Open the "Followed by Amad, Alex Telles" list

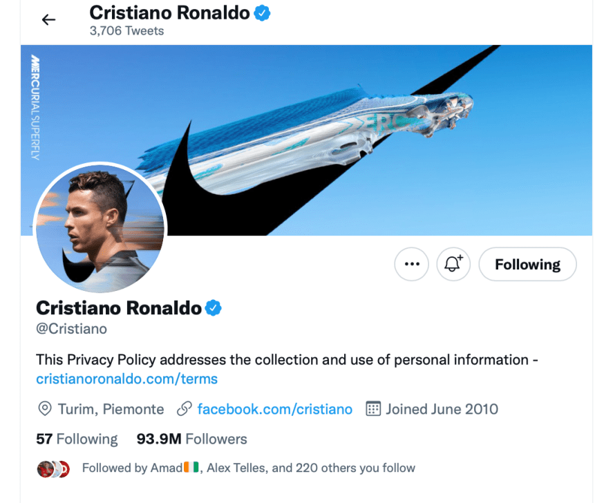[x=249, y=468]
